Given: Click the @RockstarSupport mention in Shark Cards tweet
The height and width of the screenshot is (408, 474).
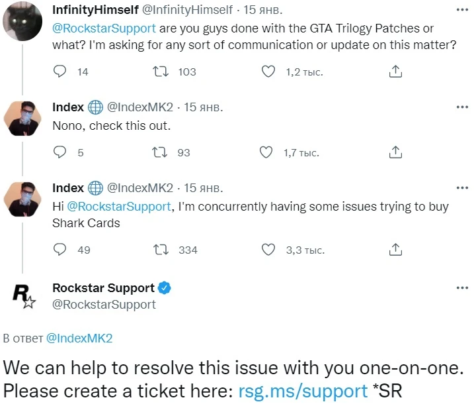Looking at the screenshot, I should (120, 207).
